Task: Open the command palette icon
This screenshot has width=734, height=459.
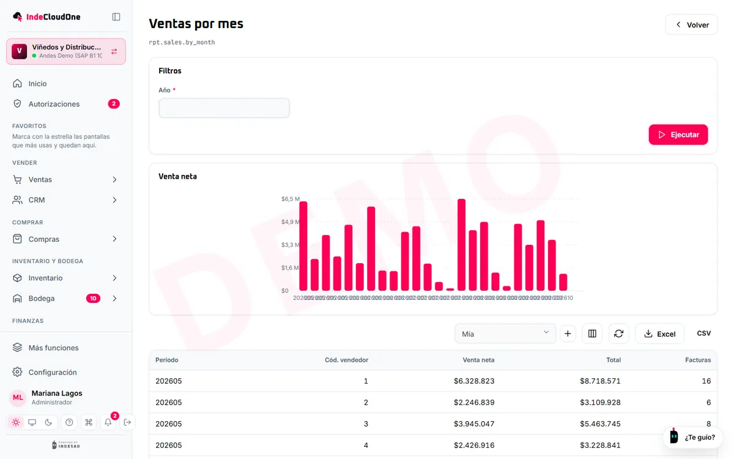Action: (x=89, y=422)
